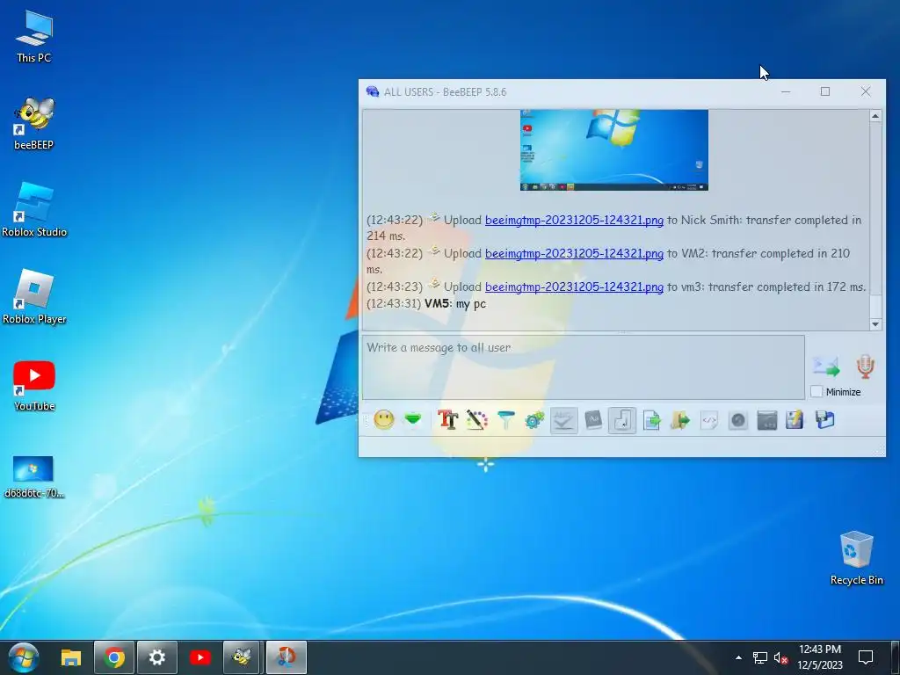
Task: Open the font color pencil tool
Action: point(477,420)
